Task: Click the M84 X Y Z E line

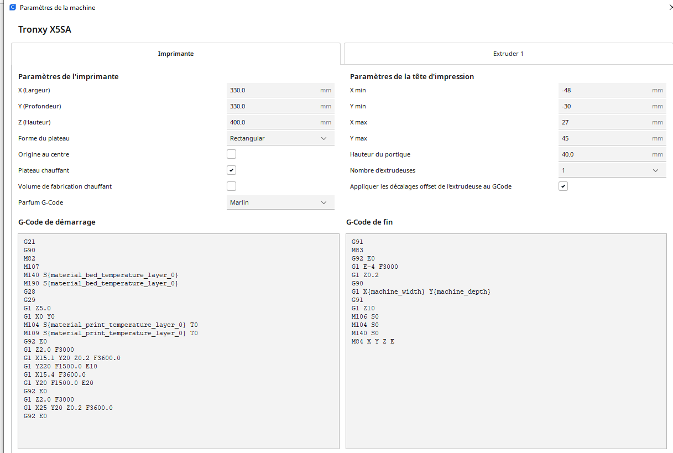Action: pos(373,341)
